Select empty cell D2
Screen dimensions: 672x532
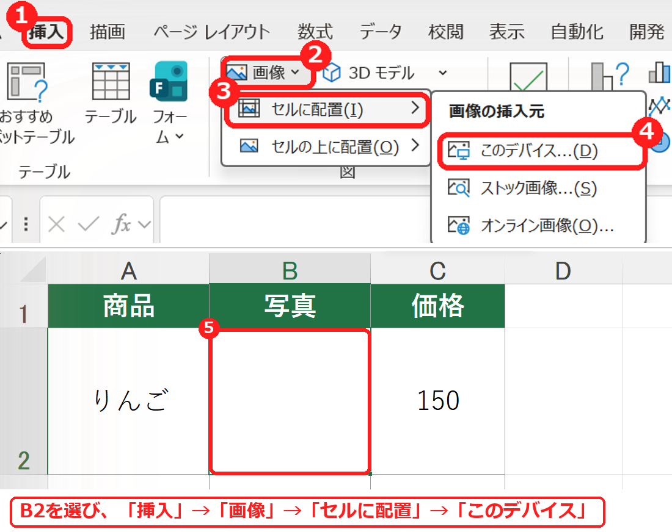563,401
